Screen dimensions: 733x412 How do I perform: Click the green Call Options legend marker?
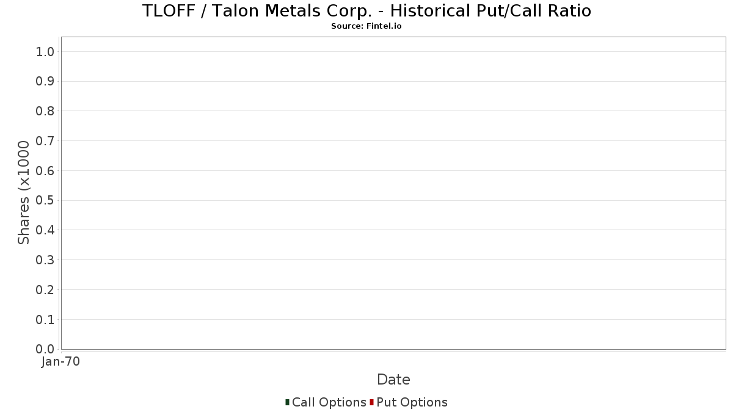coord(287,402)
